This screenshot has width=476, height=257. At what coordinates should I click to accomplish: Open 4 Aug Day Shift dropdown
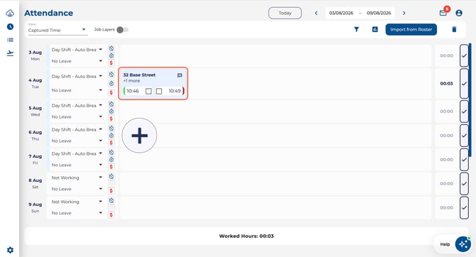[77, 76]
